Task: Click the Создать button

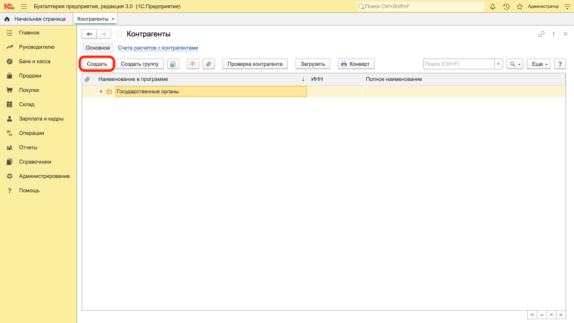Action: pos(97,64)
